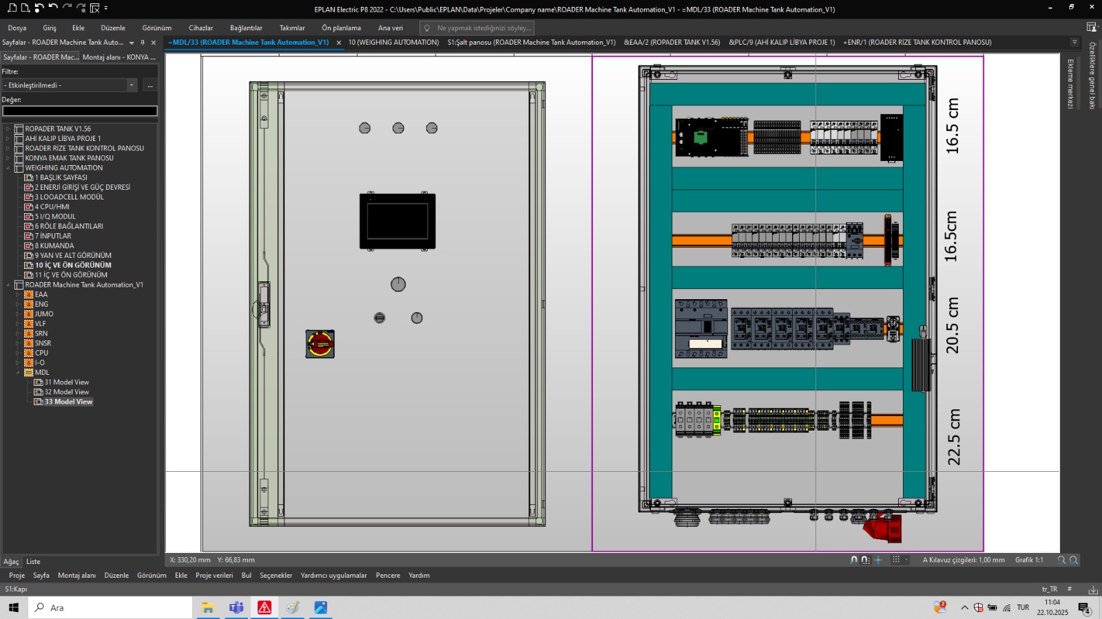Click the undo arrow in quick access toolbar

(53, 8)
